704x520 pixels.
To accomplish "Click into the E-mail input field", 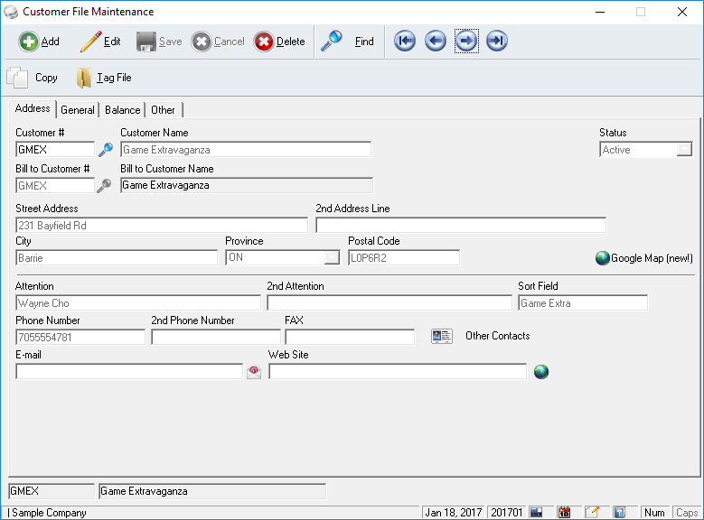I will coord(129,372).
